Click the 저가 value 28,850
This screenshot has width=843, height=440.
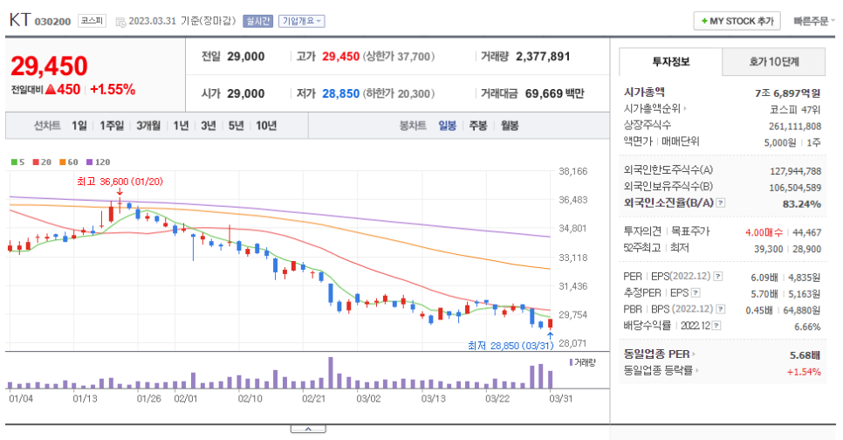coord(341,93)
